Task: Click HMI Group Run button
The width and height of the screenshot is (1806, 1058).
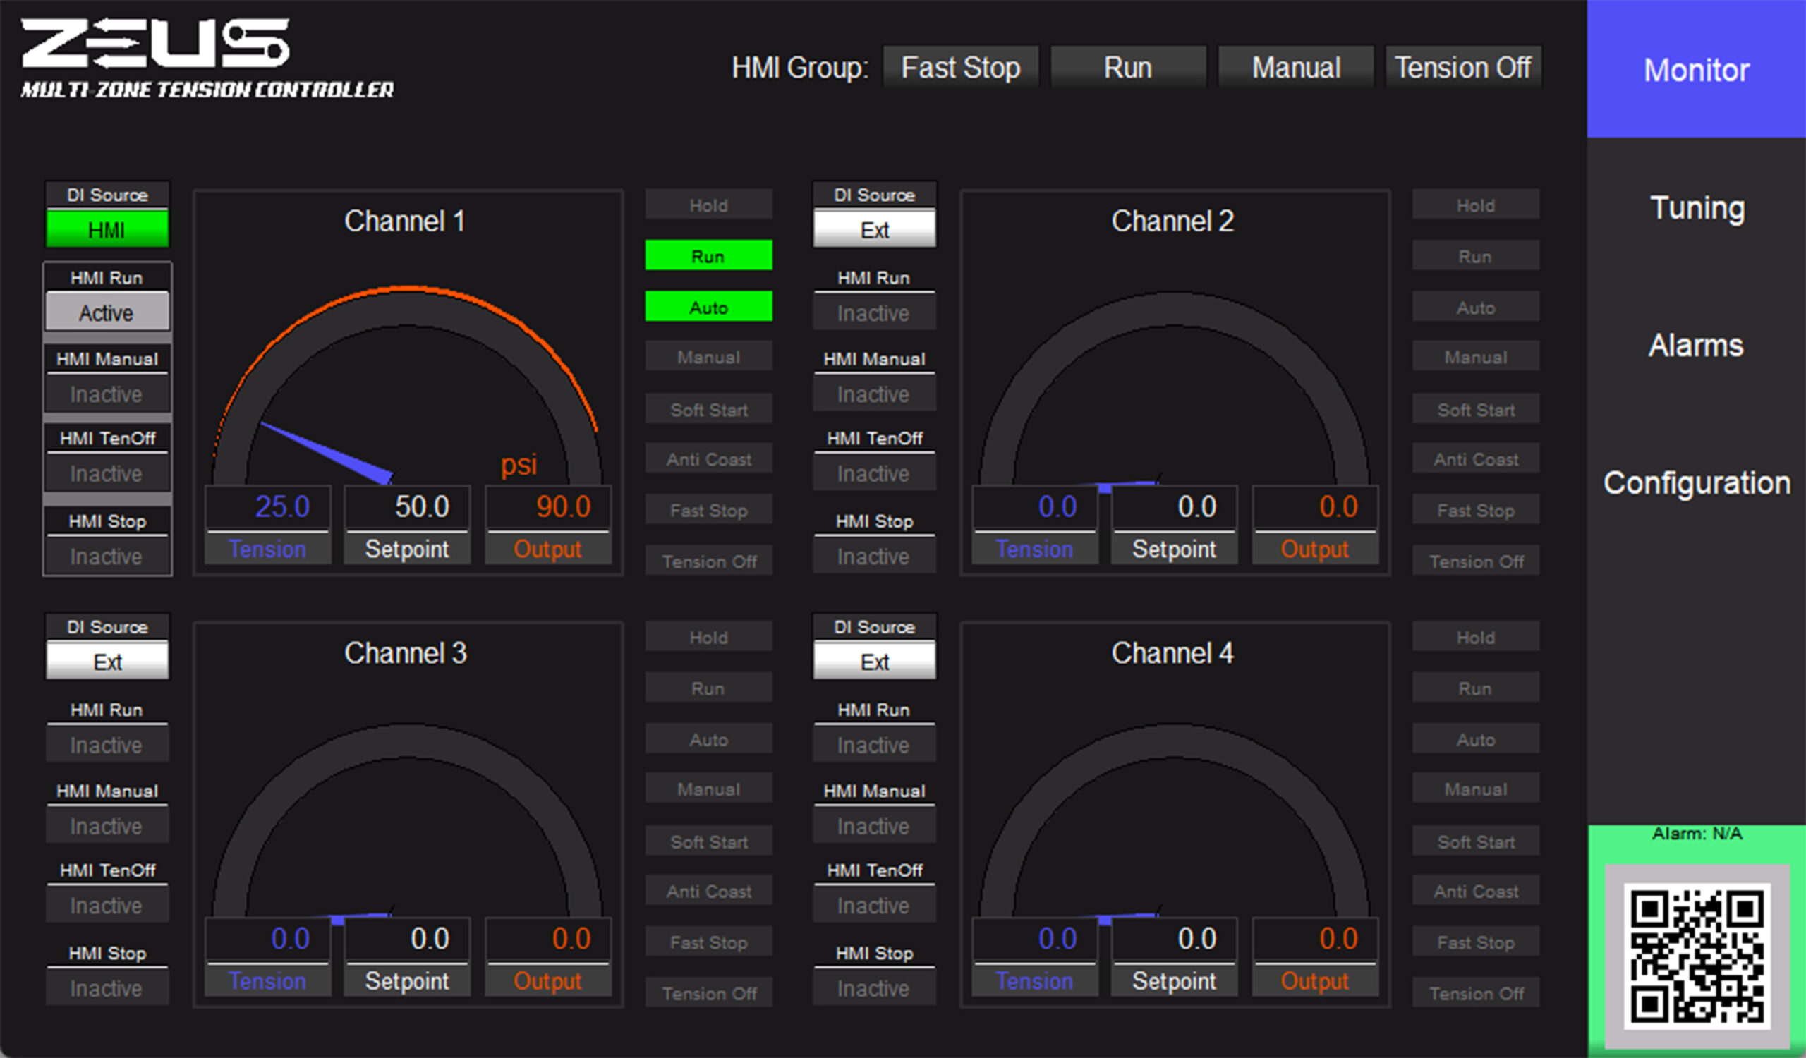Action: point(1128,67)
